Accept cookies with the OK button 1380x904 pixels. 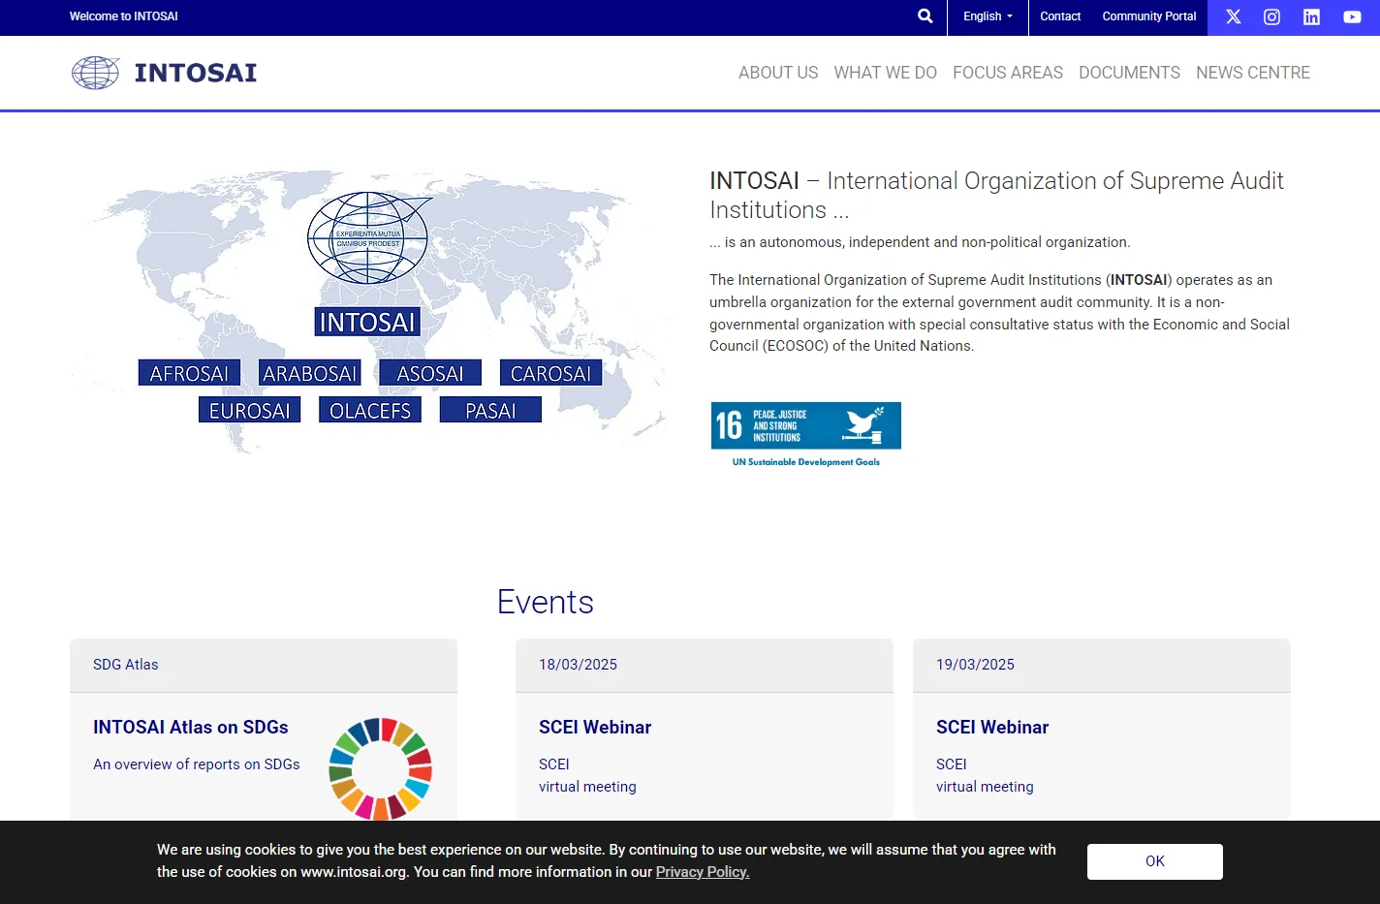[x=1155, y=861]
